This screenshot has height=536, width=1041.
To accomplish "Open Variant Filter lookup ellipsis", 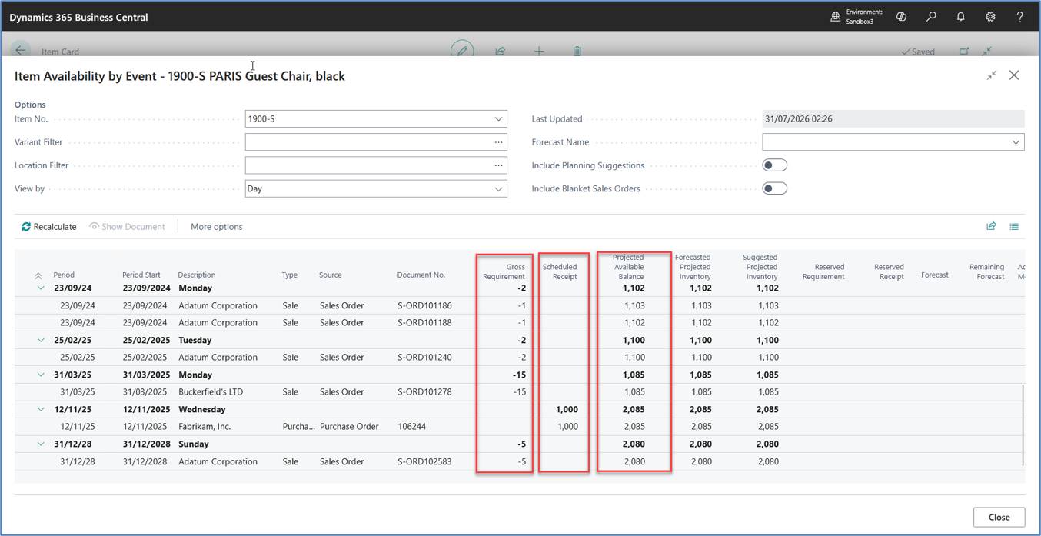I will (x=498, y=142).
